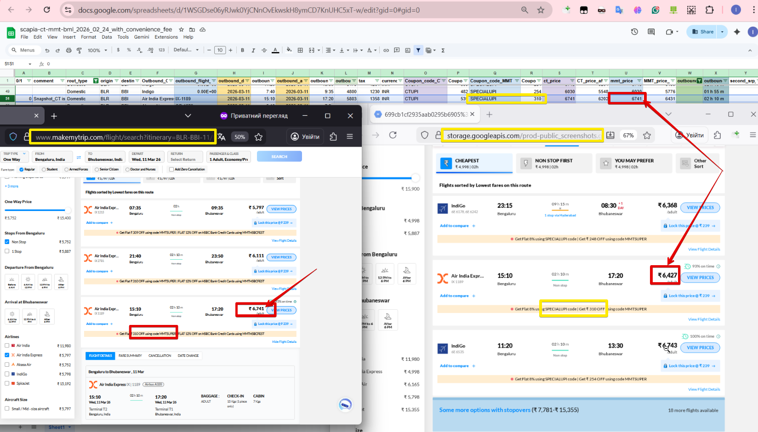Click the Redo icon in Sheets
Viewport: 758px width, 432px height.
[x=57, y=51]
